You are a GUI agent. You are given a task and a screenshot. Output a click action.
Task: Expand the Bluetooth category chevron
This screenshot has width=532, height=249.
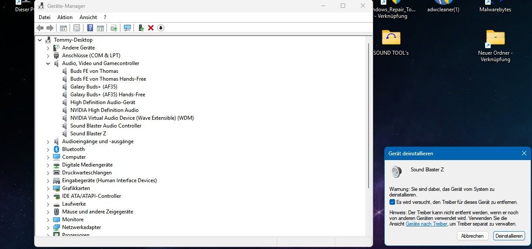[x=48, y=149]
